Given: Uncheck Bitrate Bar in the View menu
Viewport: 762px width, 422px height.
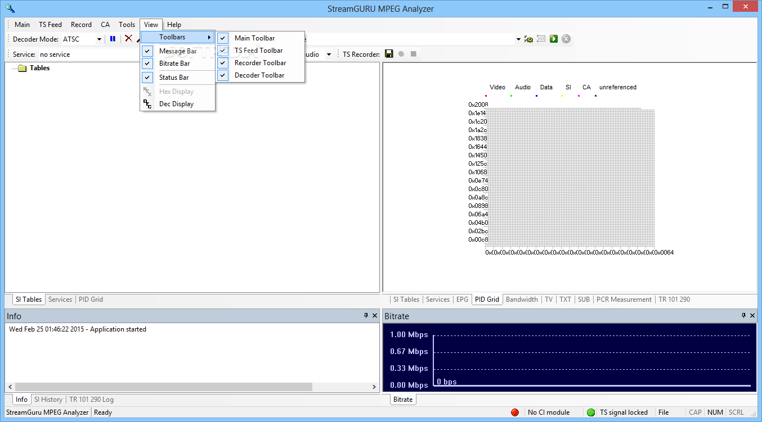Looking at the screenshot, I should [x=147, y=63].
